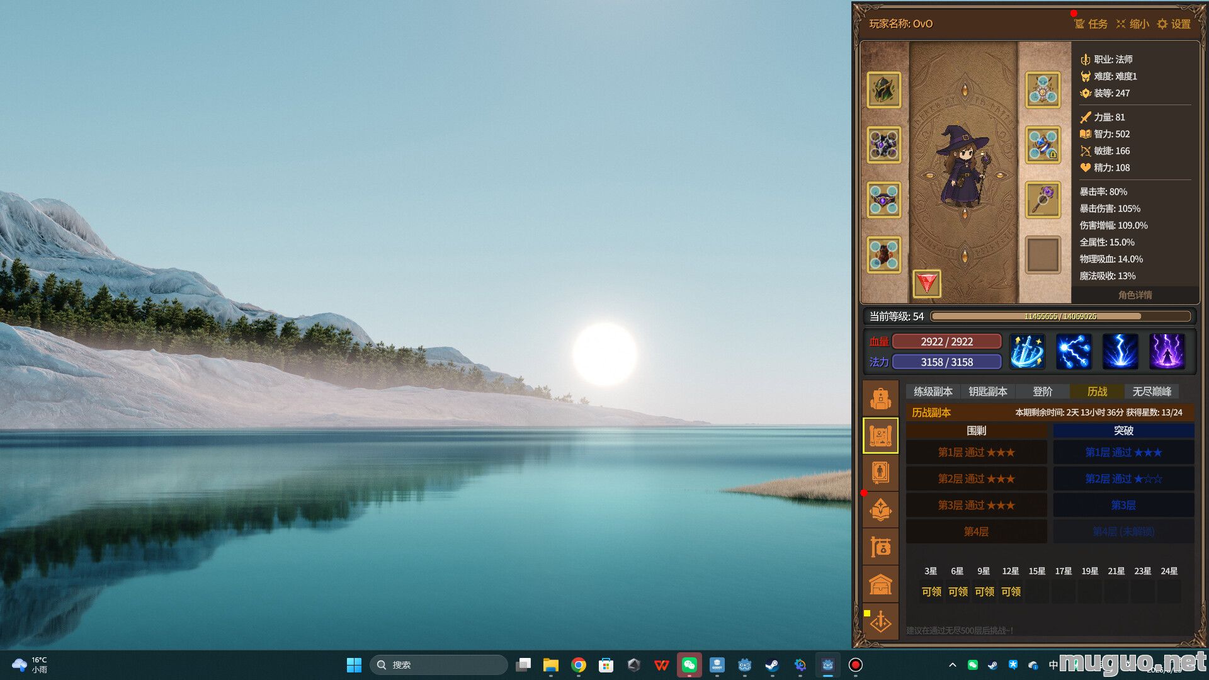Screen dimensions: 1209x680
Task: Click the wizard staff equipment slot
Action: 1043,200
